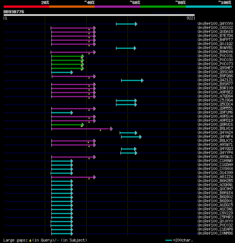Click the cyan arrowhead ending the UniRef100_Q4YWF4 alignment
235x243 pixels.
(x=141, y=137)
